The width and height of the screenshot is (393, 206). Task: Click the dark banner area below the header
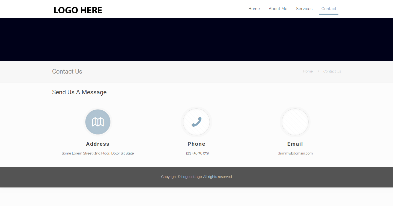click(196, 40)
